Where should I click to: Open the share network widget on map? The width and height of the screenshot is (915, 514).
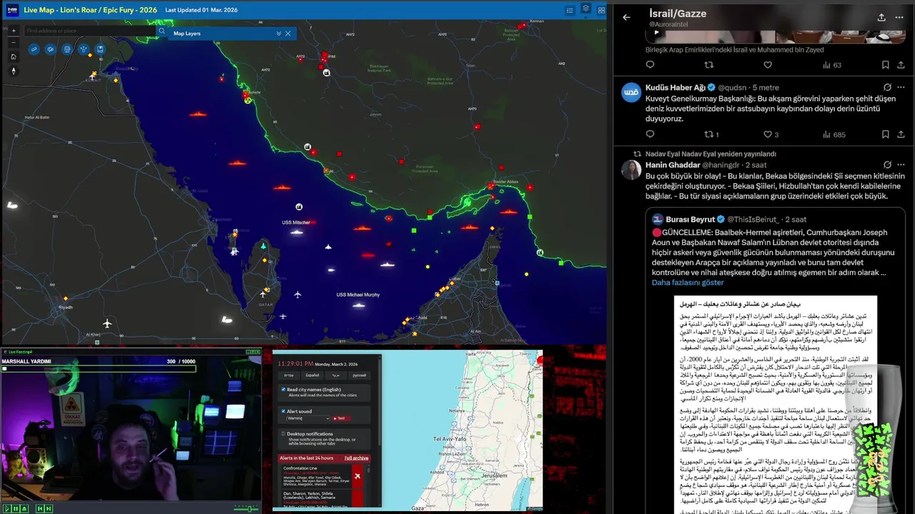[x=84, y=49]
